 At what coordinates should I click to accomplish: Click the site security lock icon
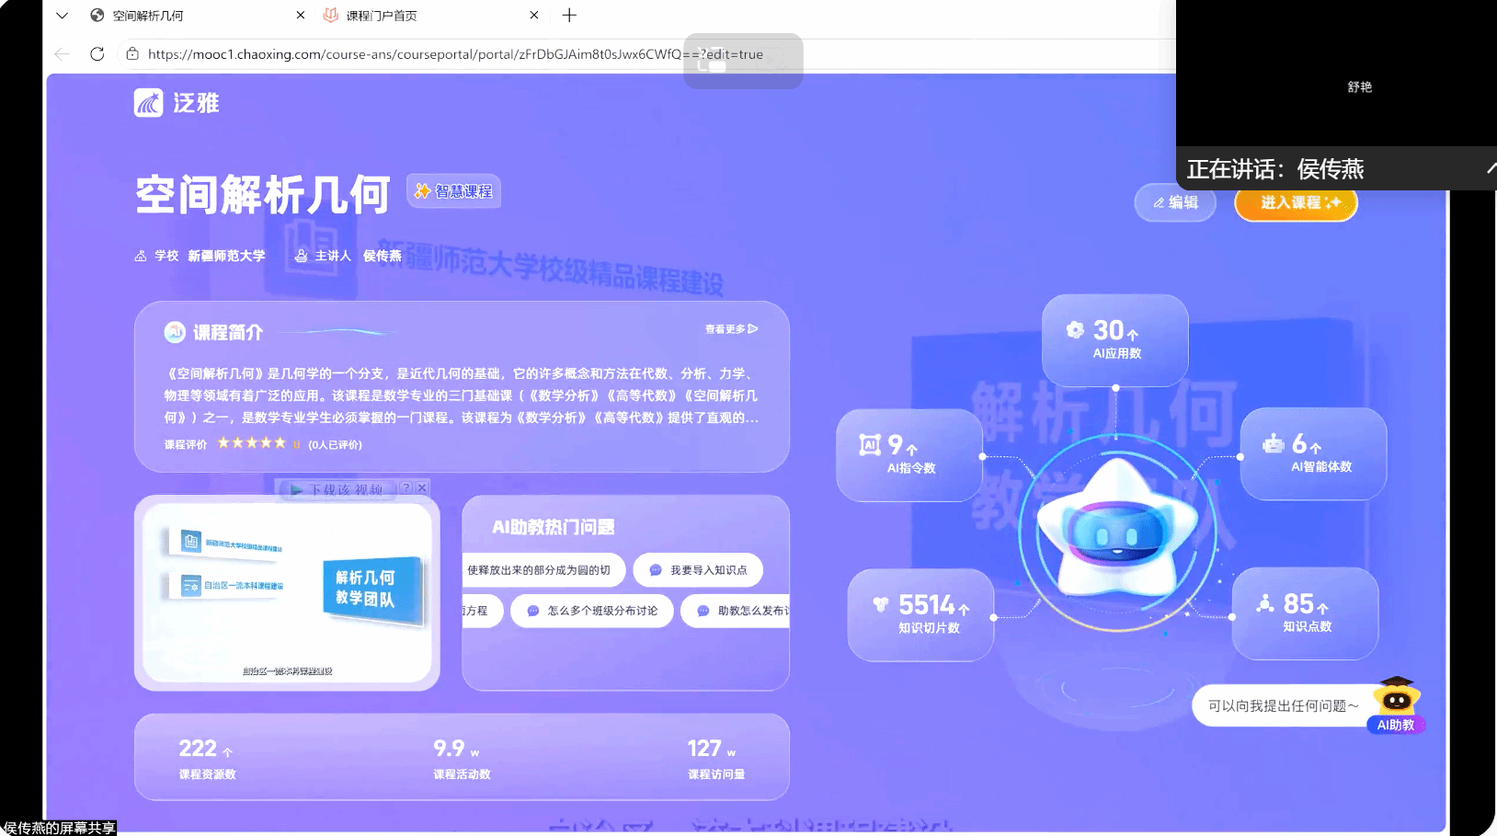click(132, 54)
